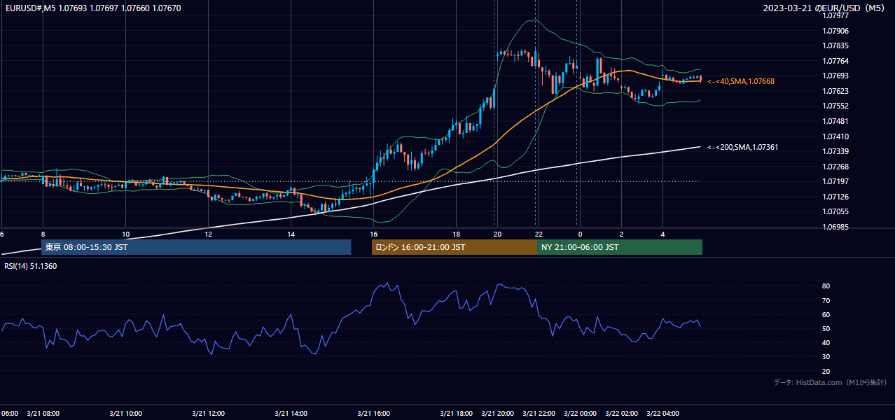
Task: Click RSI axis level 30
Action: [x=826, y=357]
